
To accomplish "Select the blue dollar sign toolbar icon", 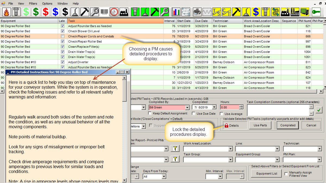I will click(55, 12).
